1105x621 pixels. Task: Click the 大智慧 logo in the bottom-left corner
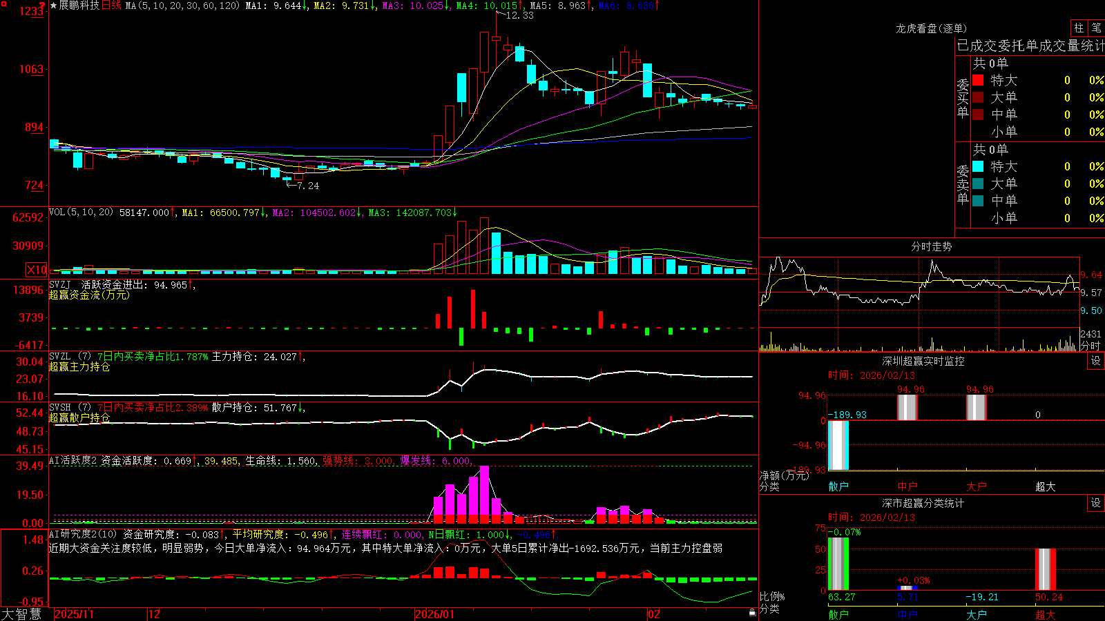21,614
